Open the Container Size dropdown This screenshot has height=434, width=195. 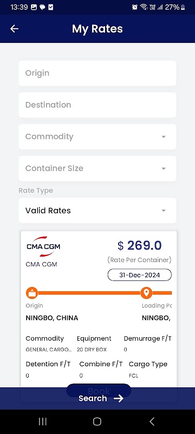(97, 169)
